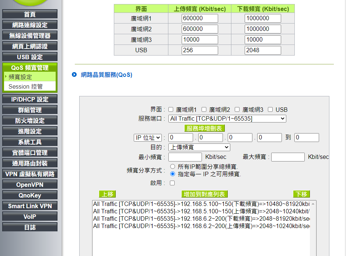This screenshot has width=346, height=256.
Task: Open the 目的 上傳頻寬 dropdown
Action: click(199, 147)
